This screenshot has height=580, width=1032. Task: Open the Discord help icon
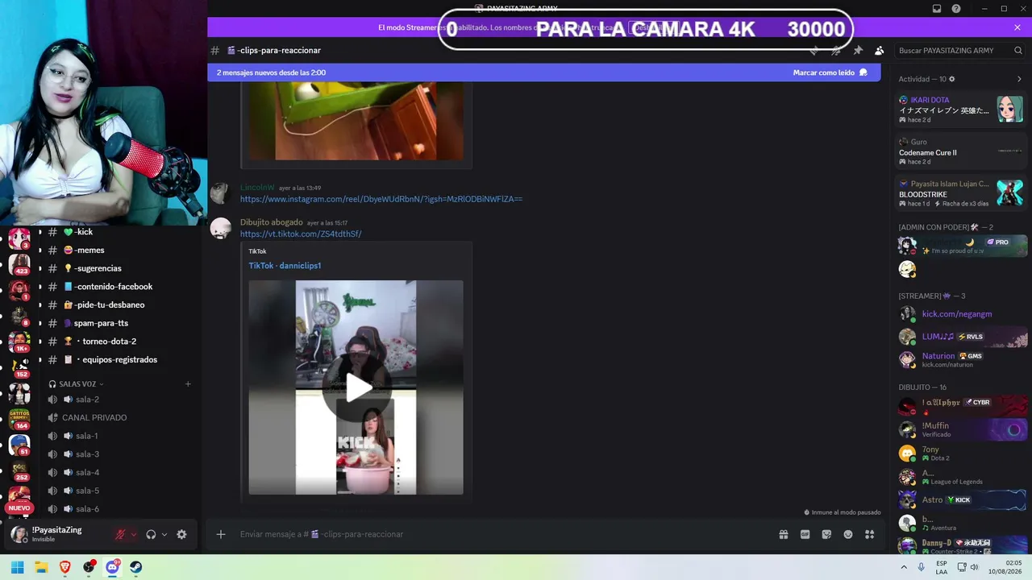[956, 9]
